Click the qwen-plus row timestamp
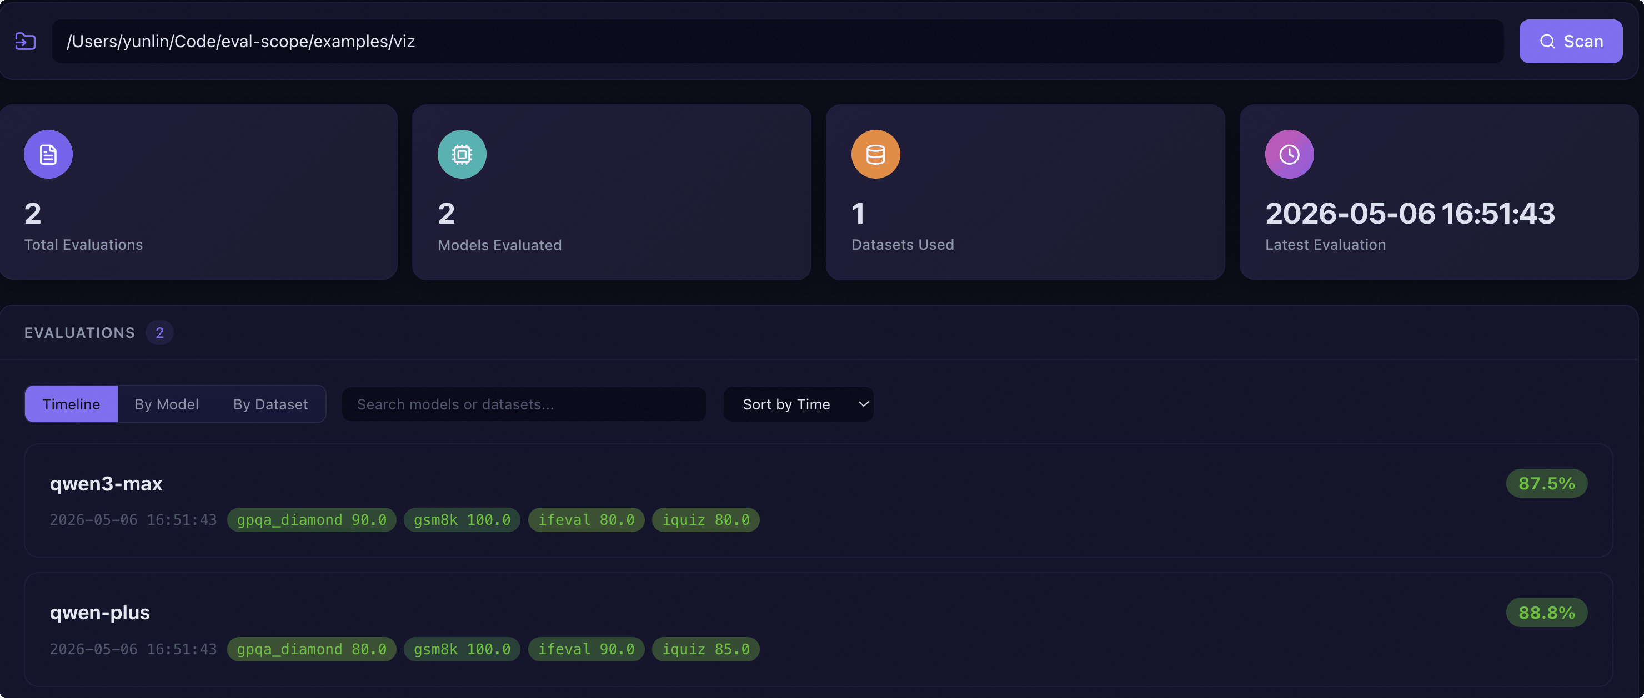 point(133,649)
